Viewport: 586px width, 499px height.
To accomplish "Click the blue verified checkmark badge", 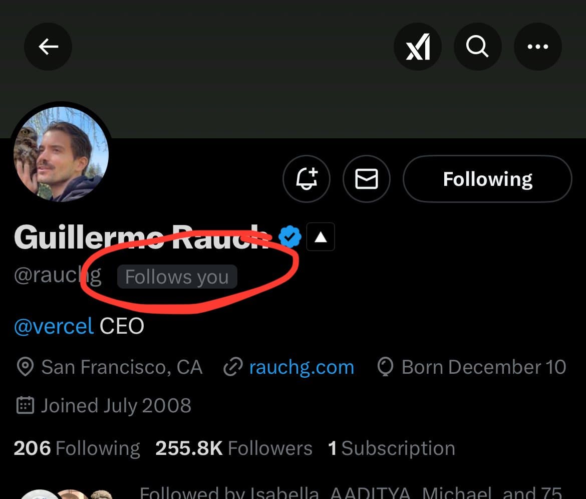I will (290, 237).
